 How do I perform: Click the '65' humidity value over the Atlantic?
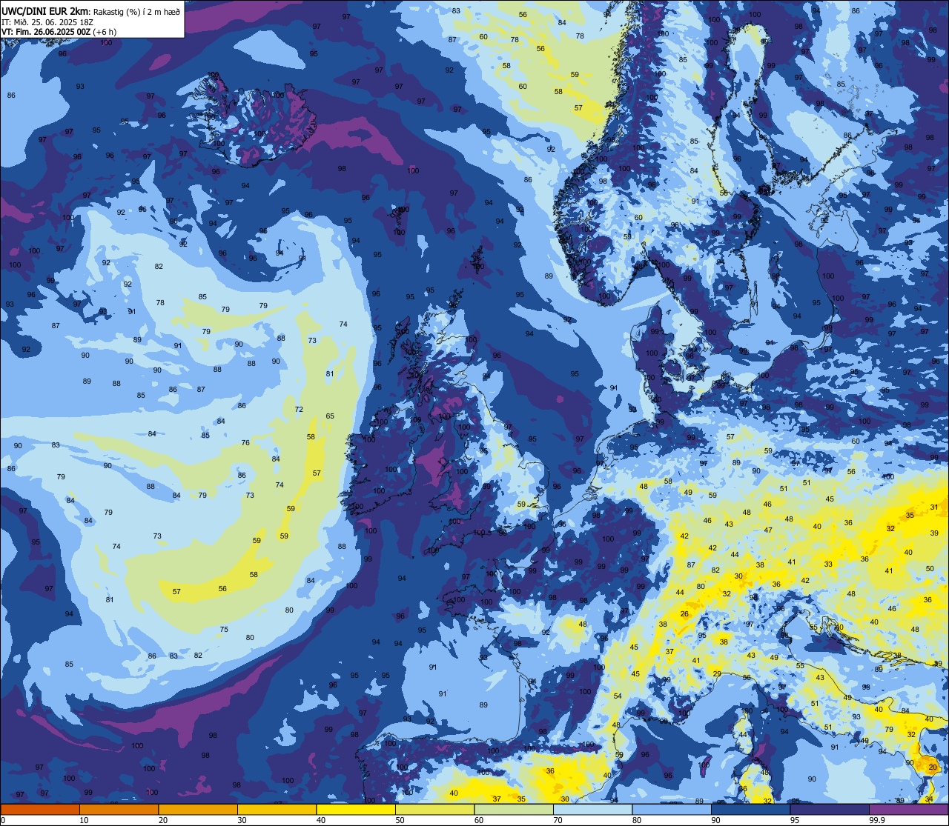[330, 416]
